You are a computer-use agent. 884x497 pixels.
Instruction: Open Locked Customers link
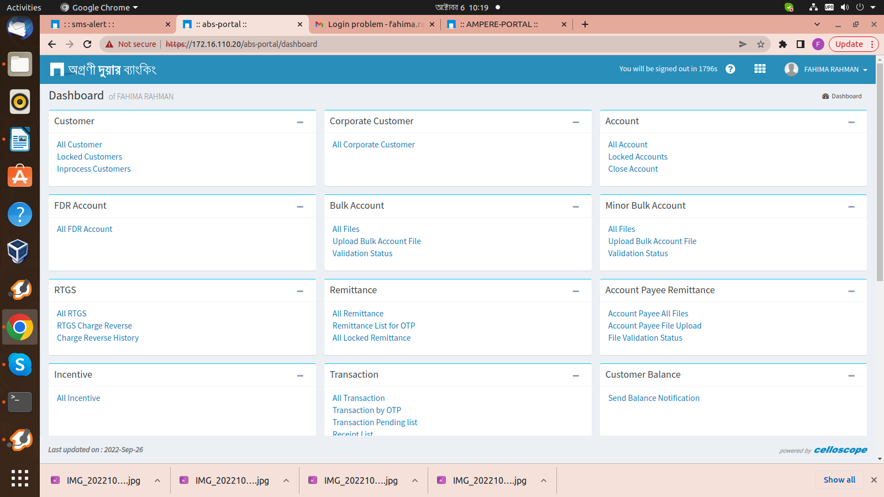pyautogui.click(x=90, y=157)
